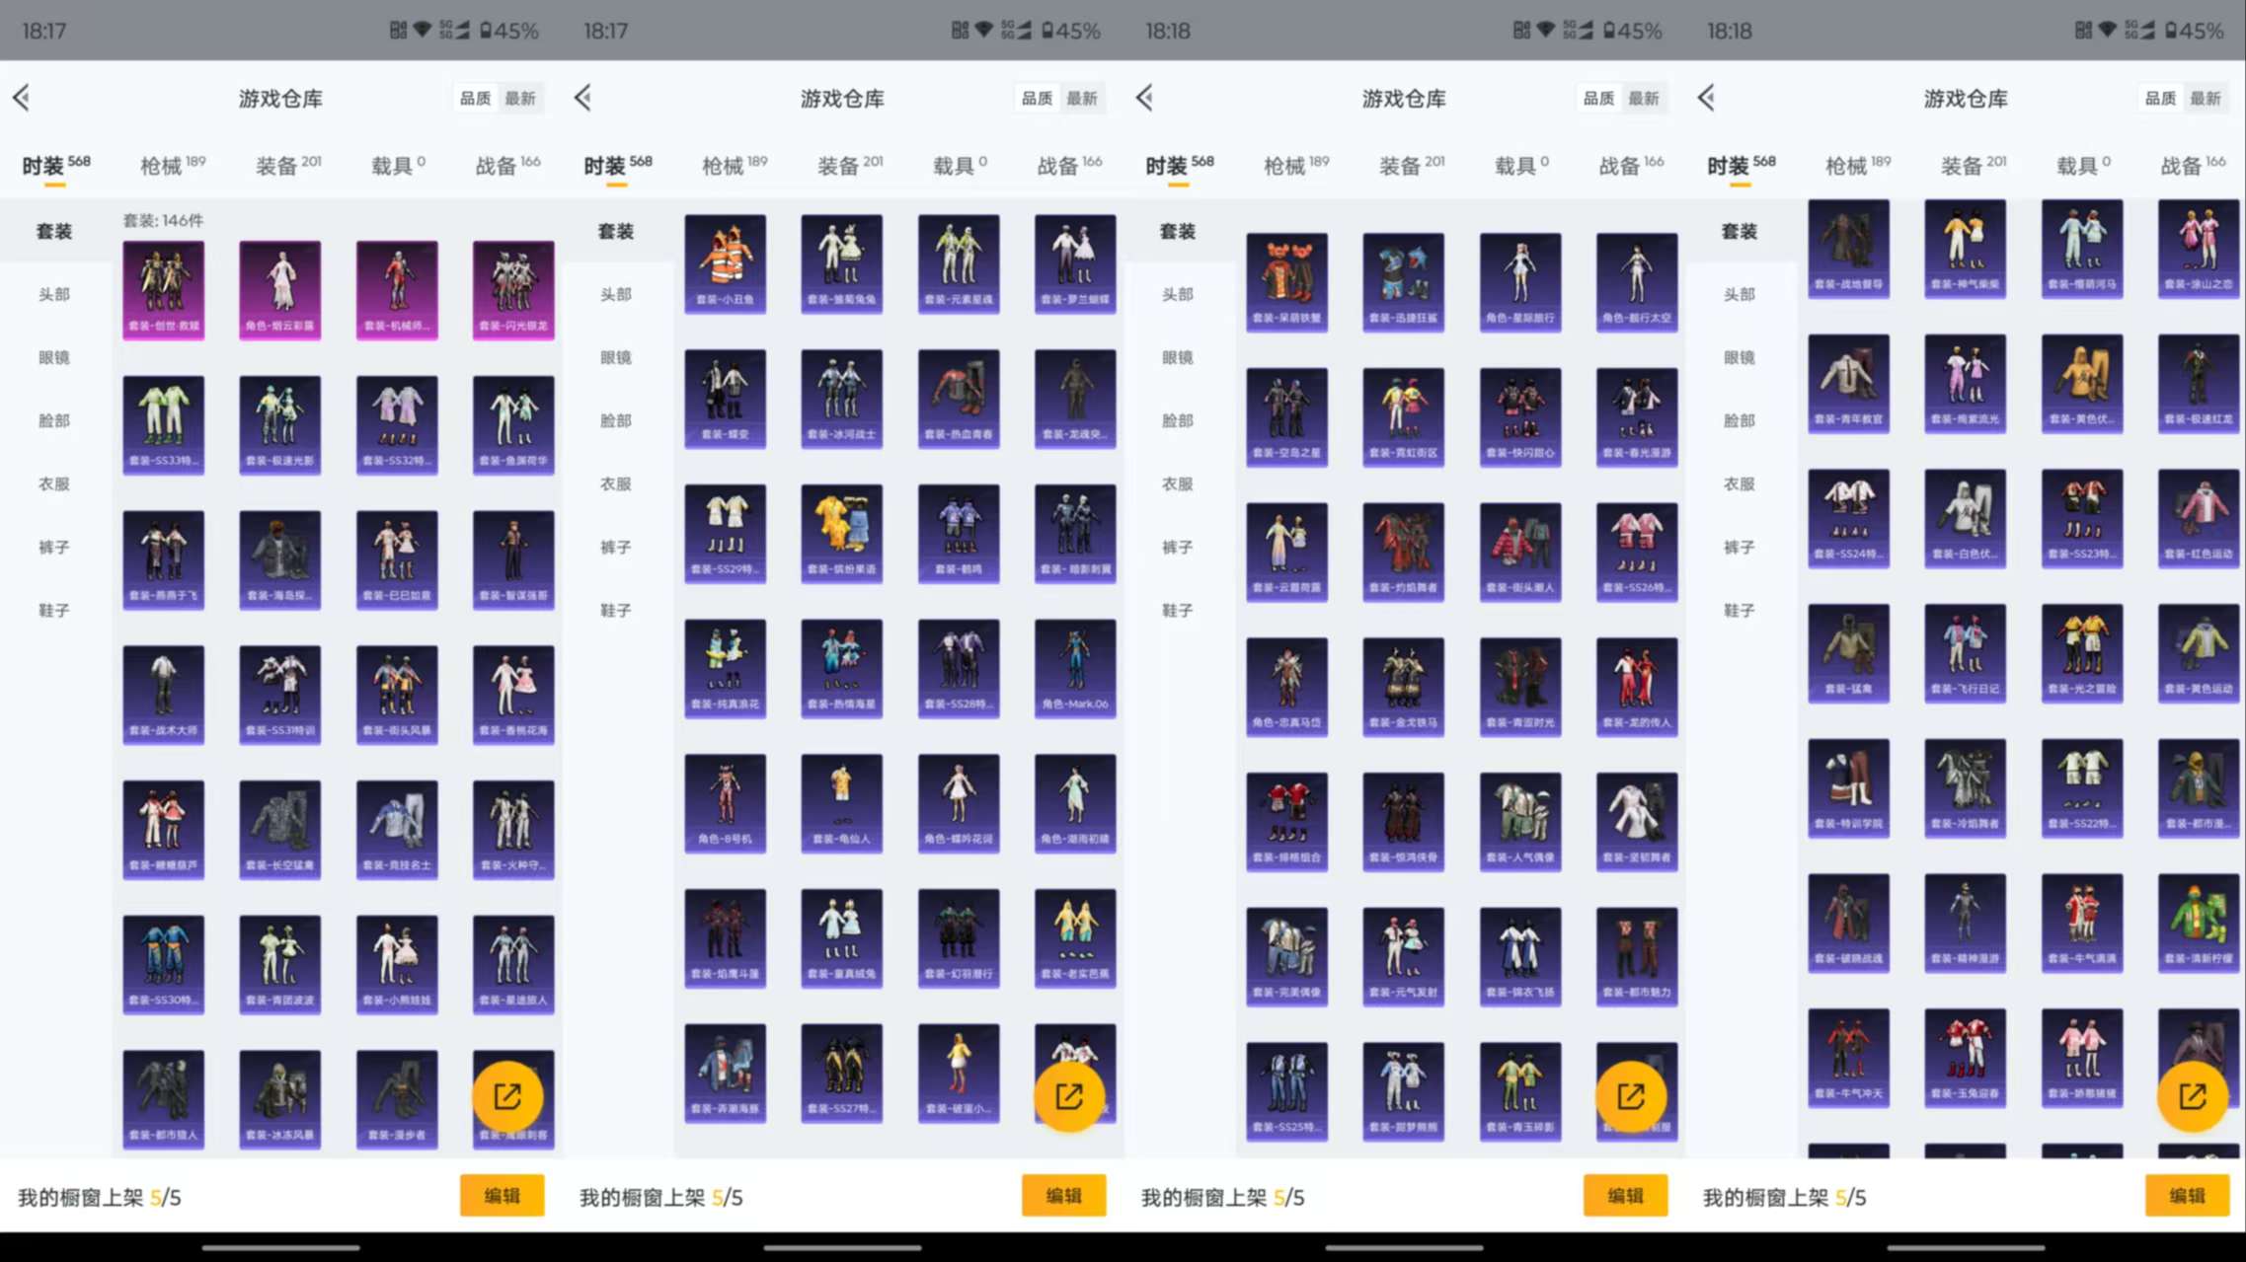Select the 套装-小丑鱼 outfit thumbnail
This screenshot has height=1262, width=2246.
coord(725,263)
